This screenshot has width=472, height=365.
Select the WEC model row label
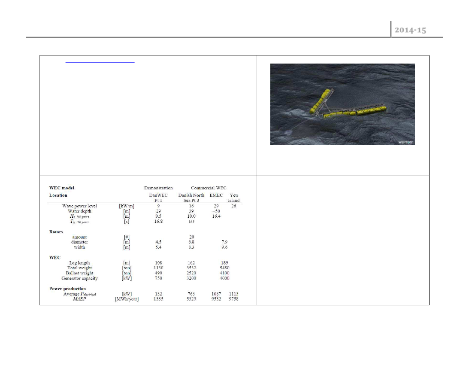(62, 188)
